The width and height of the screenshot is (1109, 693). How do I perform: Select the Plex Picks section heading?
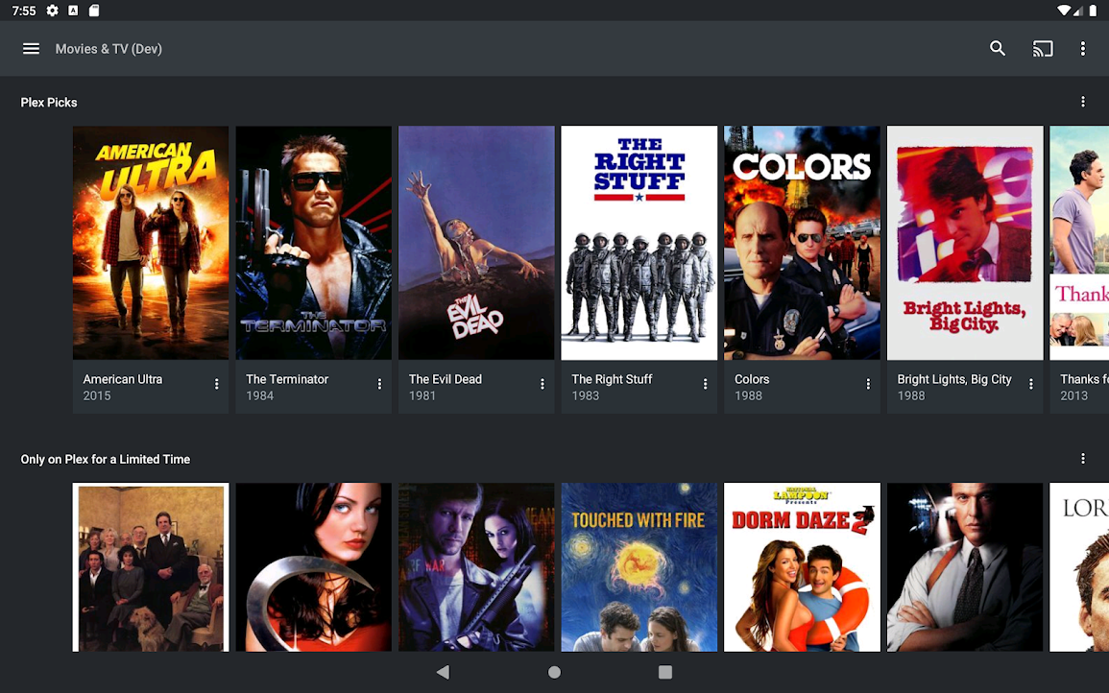click(49, 103)
